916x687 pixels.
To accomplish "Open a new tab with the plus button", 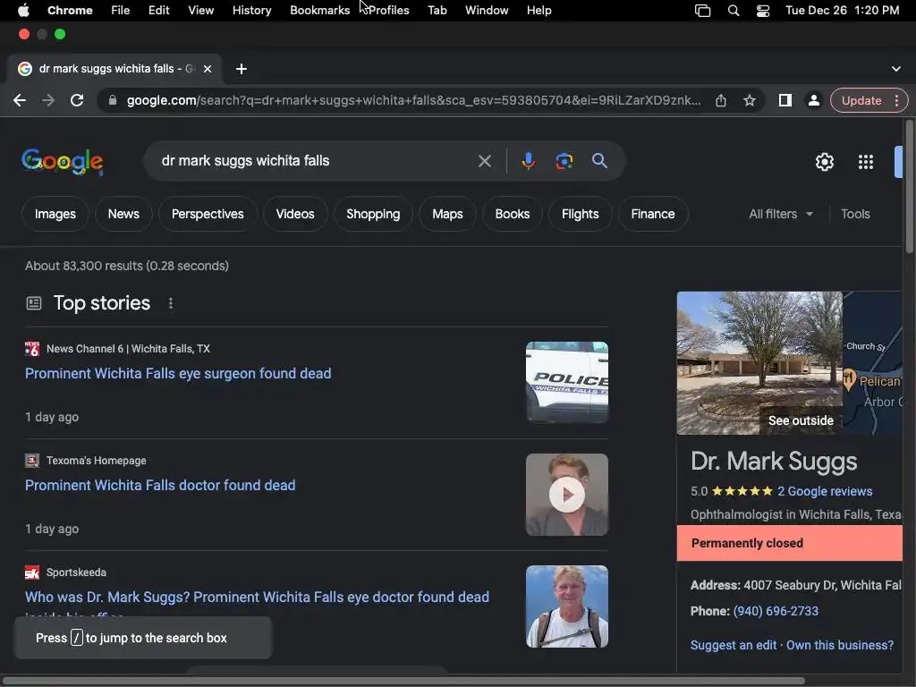I will (x=242, y=69).
